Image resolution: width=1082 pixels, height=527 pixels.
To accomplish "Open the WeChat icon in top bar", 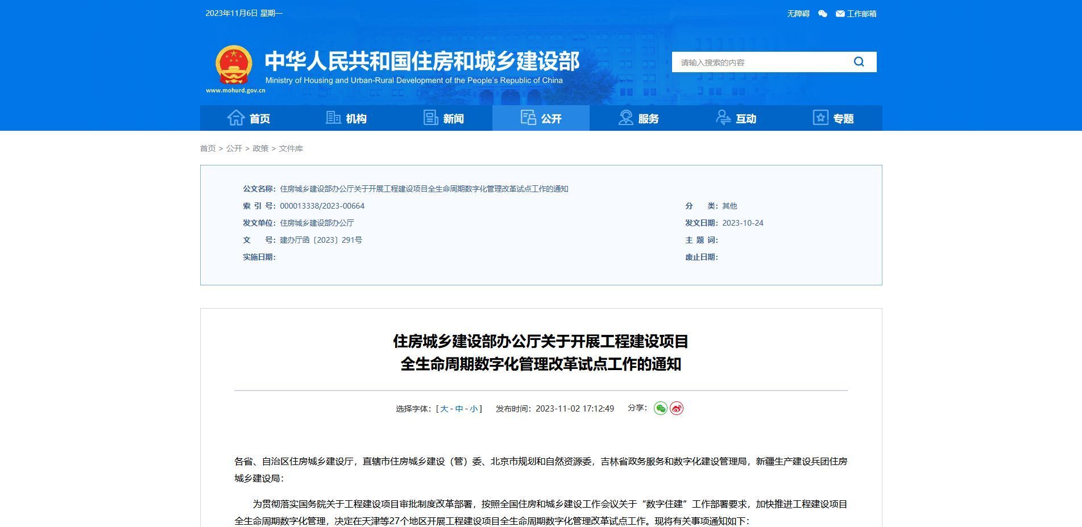I will (822, 14).
